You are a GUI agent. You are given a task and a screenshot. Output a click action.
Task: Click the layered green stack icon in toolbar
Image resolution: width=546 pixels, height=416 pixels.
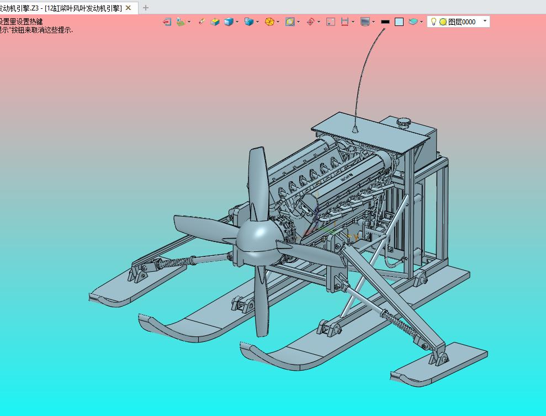pyautogui.click(x=180, y=22)
